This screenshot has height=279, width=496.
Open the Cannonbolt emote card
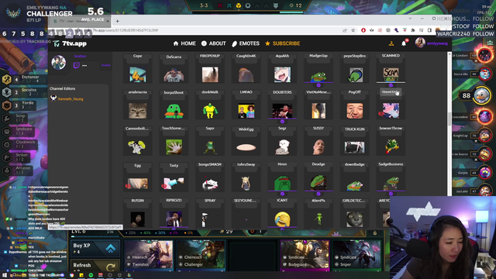coord(138,141)
